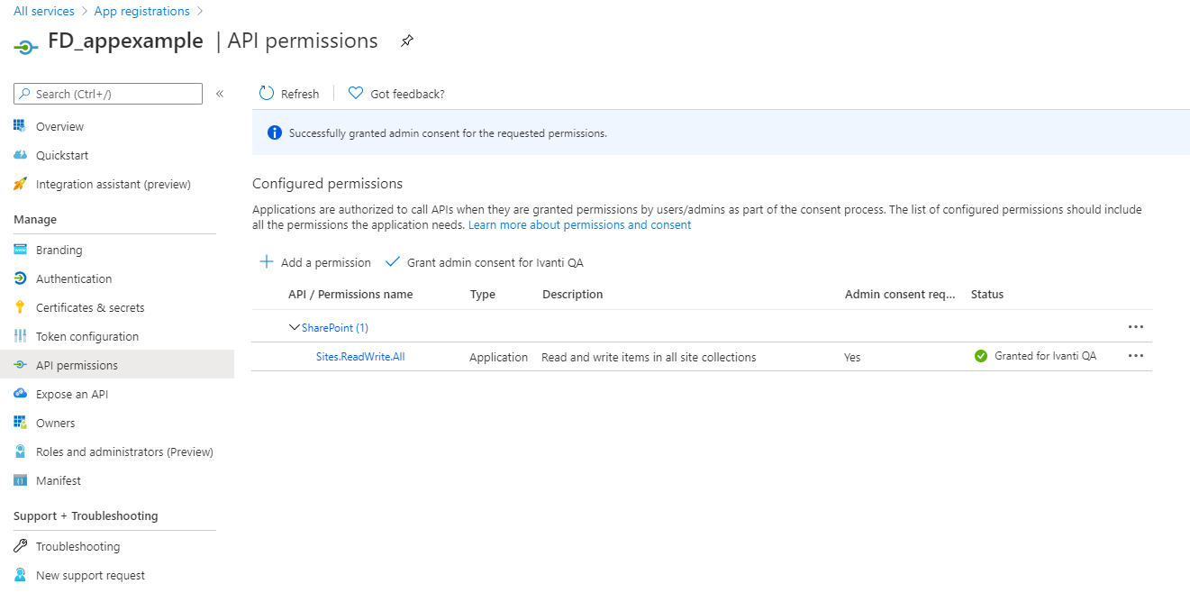The height and width of the screenshot is (602, 1190).
Task: Click the Token configuration icon in sidebar
Action: click(x=20, y=336)
